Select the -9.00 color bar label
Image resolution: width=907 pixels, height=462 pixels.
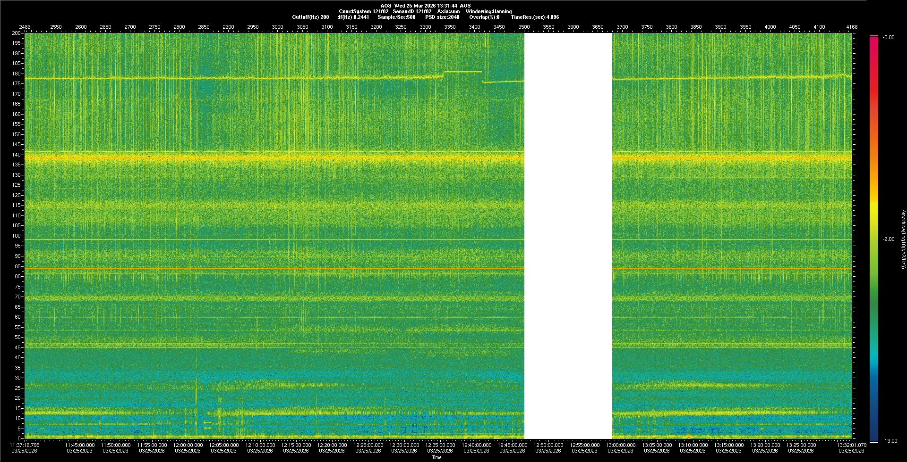click(x=888, y=239)
